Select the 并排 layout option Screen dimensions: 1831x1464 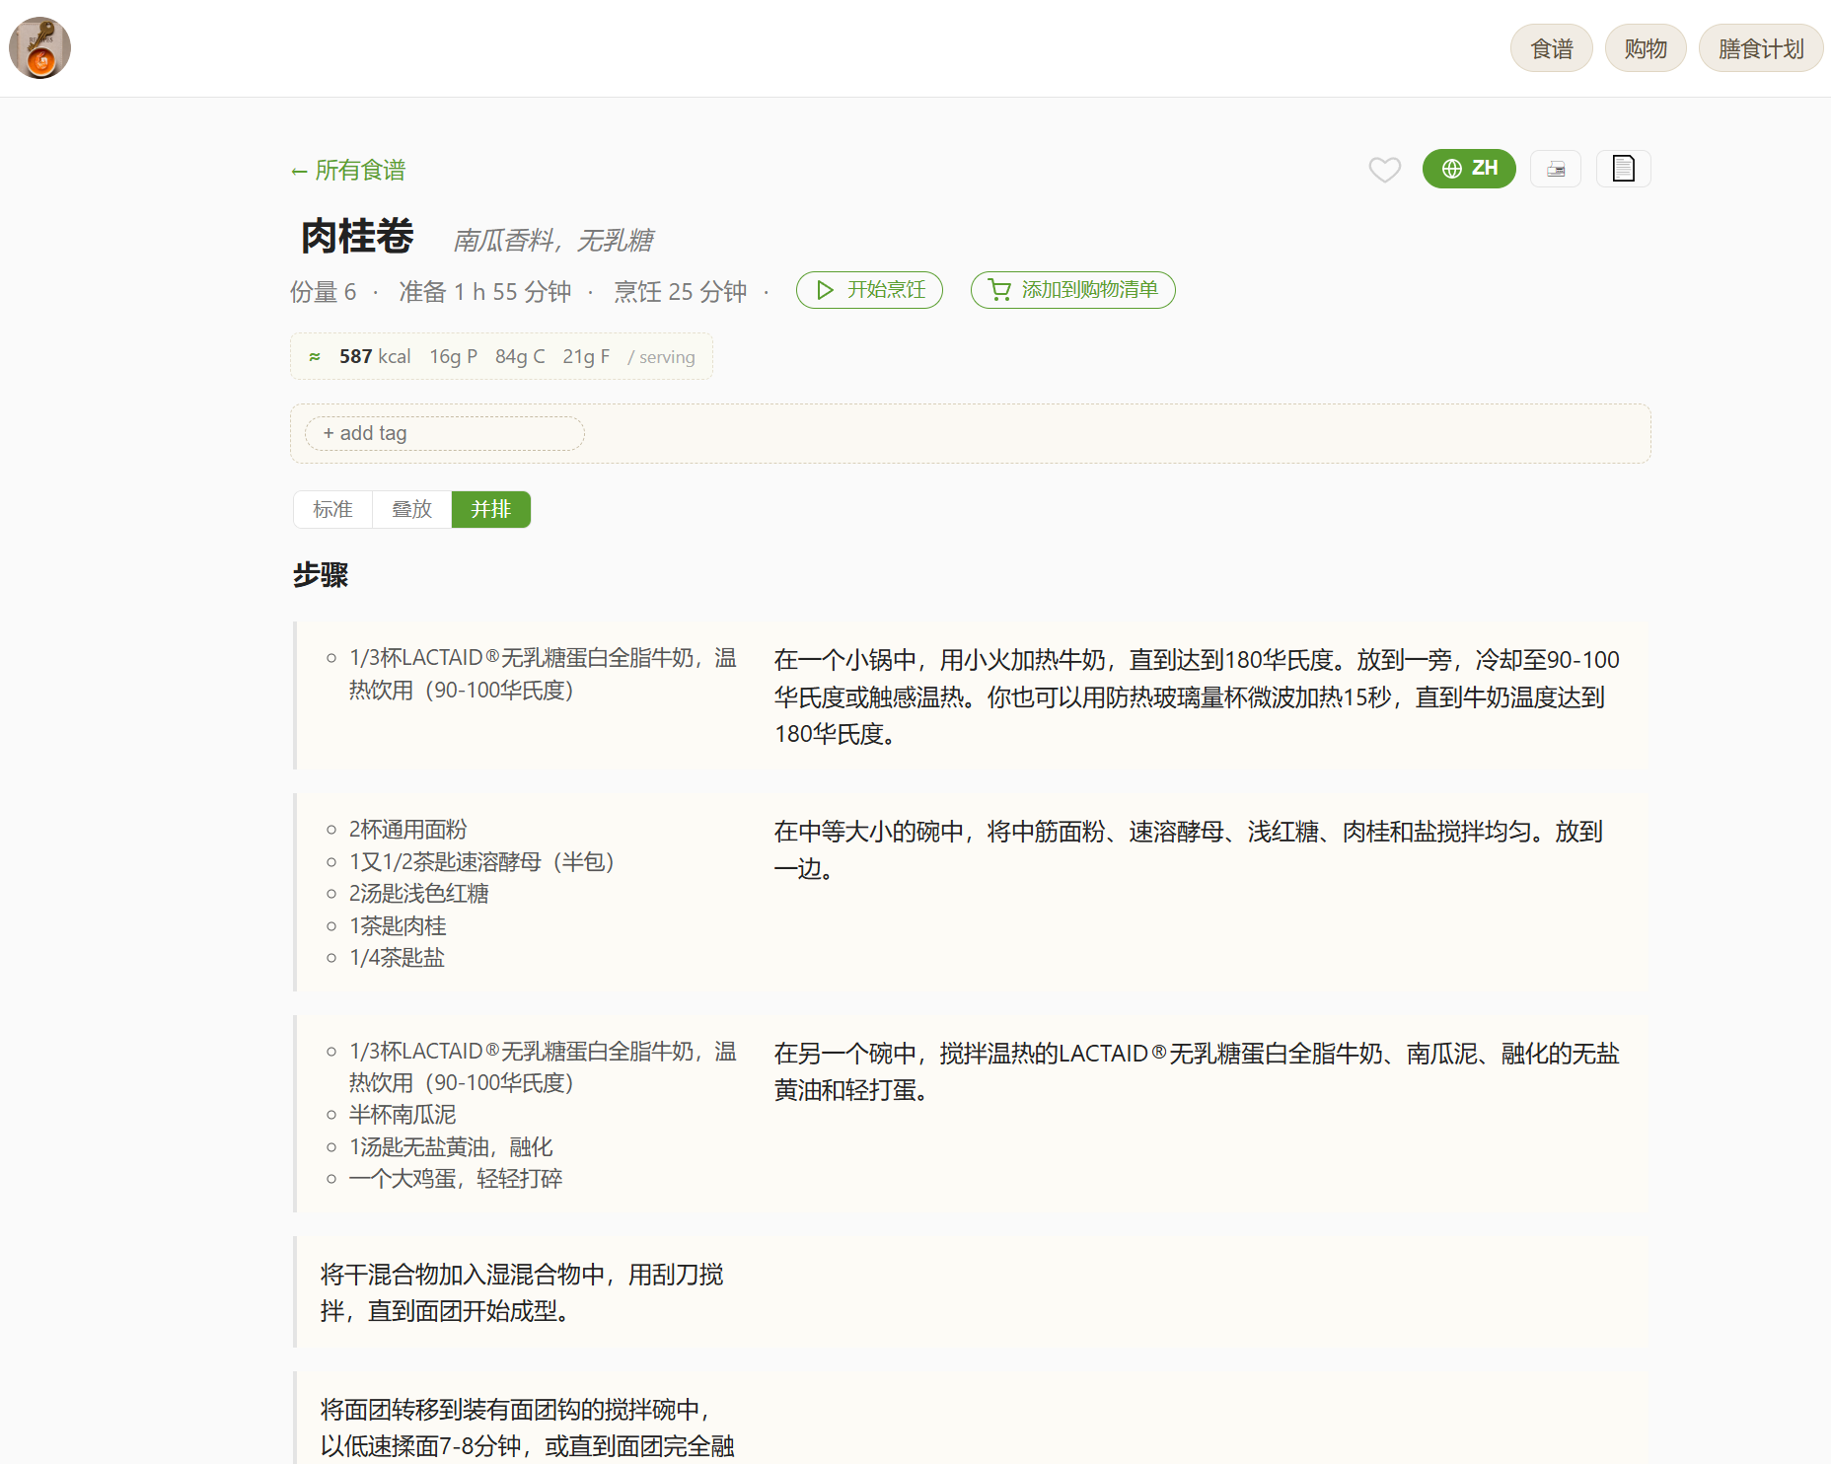click(490, 509)
